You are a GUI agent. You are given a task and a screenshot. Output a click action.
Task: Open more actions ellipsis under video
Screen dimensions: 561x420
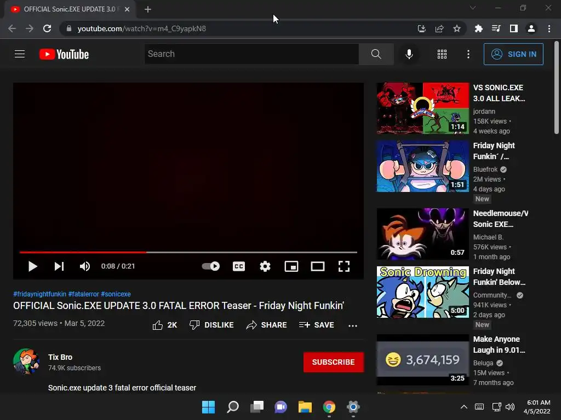coord(353,325)
